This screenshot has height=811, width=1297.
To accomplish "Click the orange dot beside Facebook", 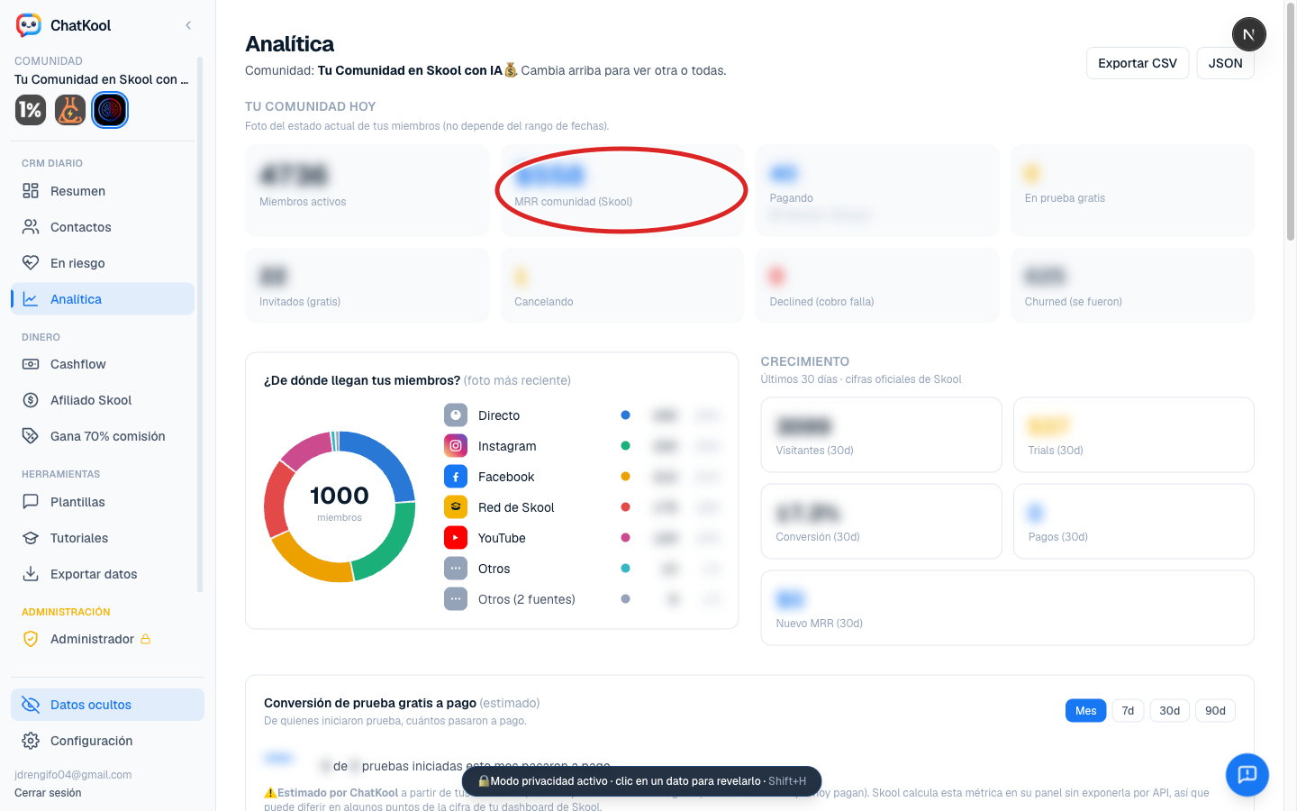I will [x=625, y=477].
